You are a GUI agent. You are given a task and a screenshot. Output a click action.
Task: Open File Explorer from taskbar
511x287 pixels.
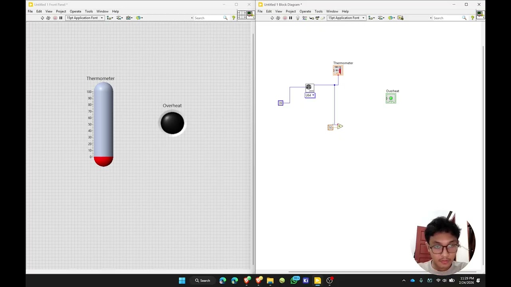(270, 281)
